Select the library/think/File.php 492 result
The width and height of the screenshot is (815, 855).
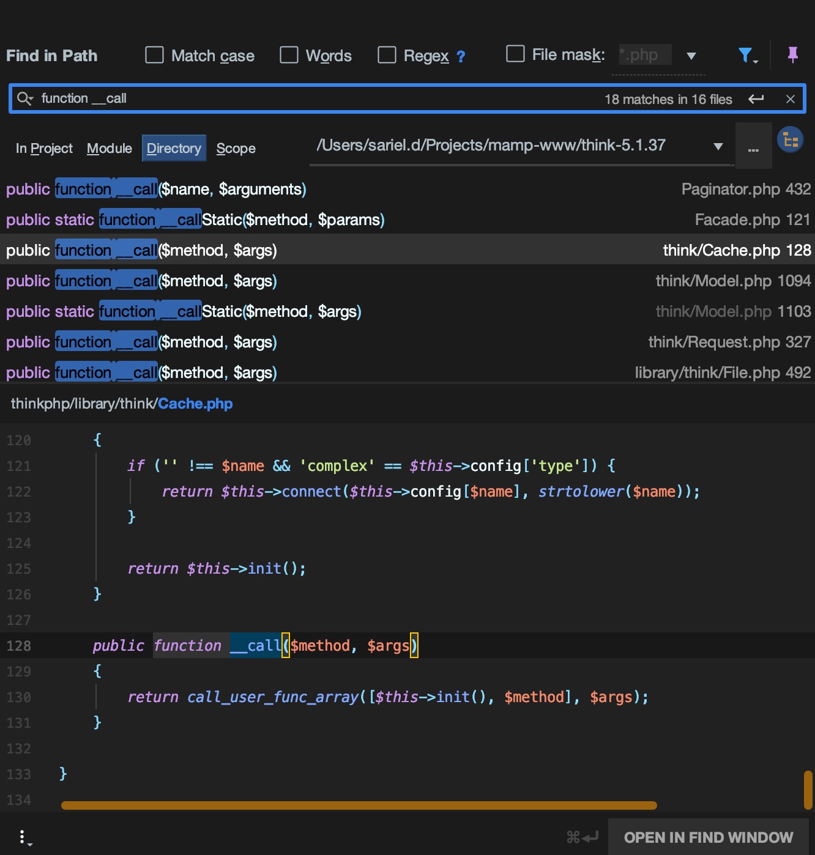pos(407,371)
